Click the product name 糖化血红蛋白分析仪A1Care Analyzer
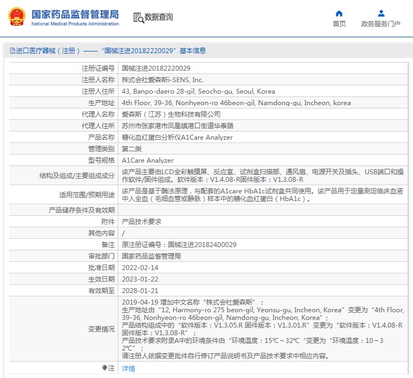 [x=177, y=138]
